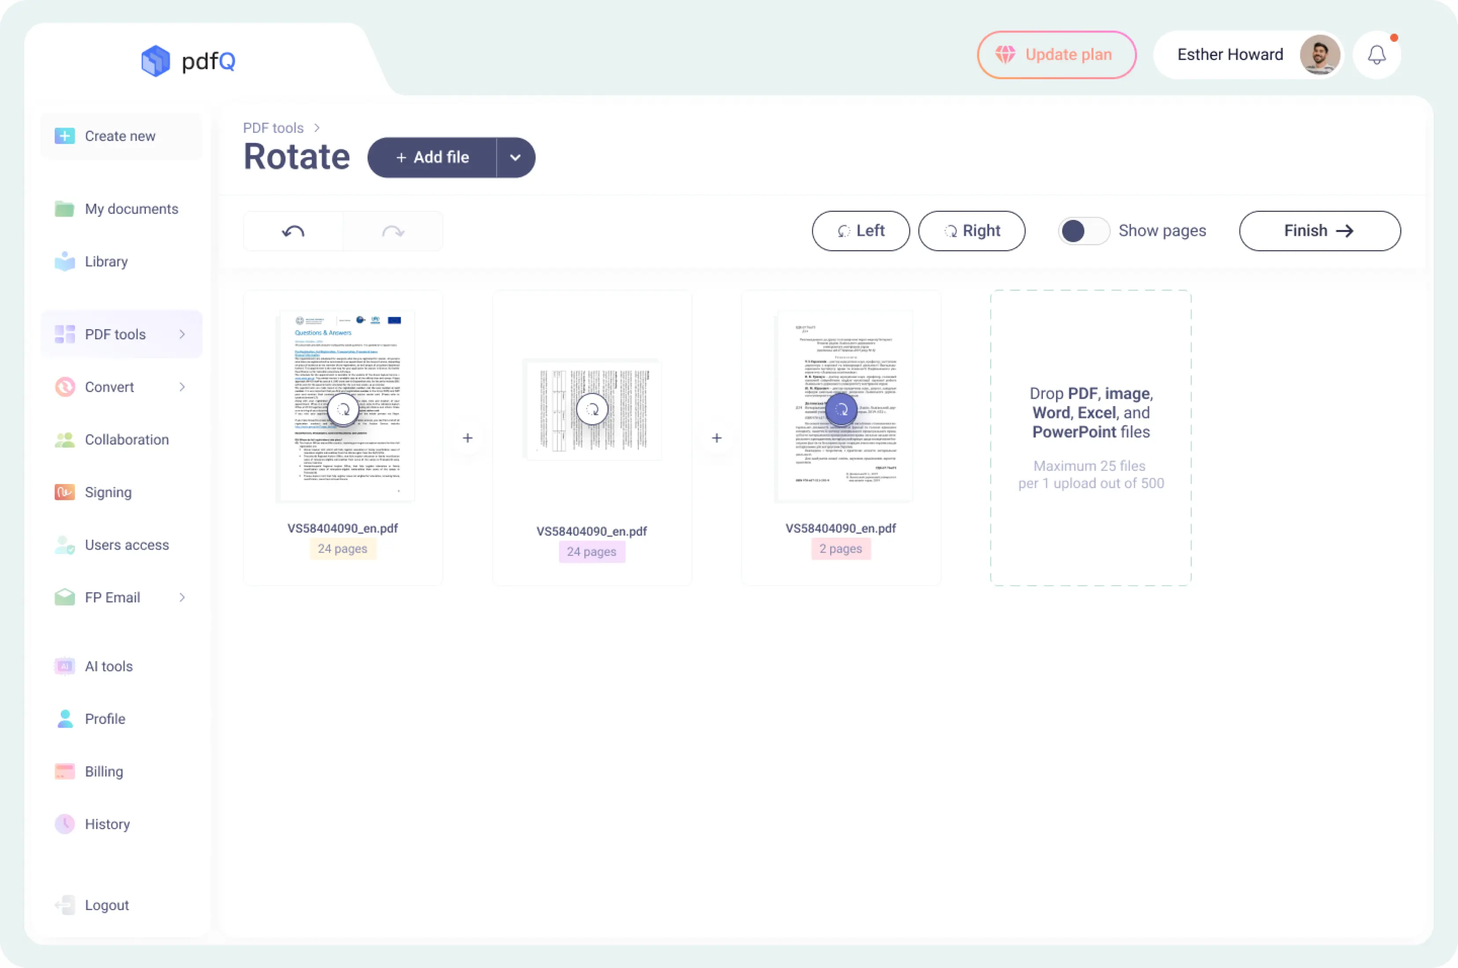Toggle the Show pages switch

1083,231
